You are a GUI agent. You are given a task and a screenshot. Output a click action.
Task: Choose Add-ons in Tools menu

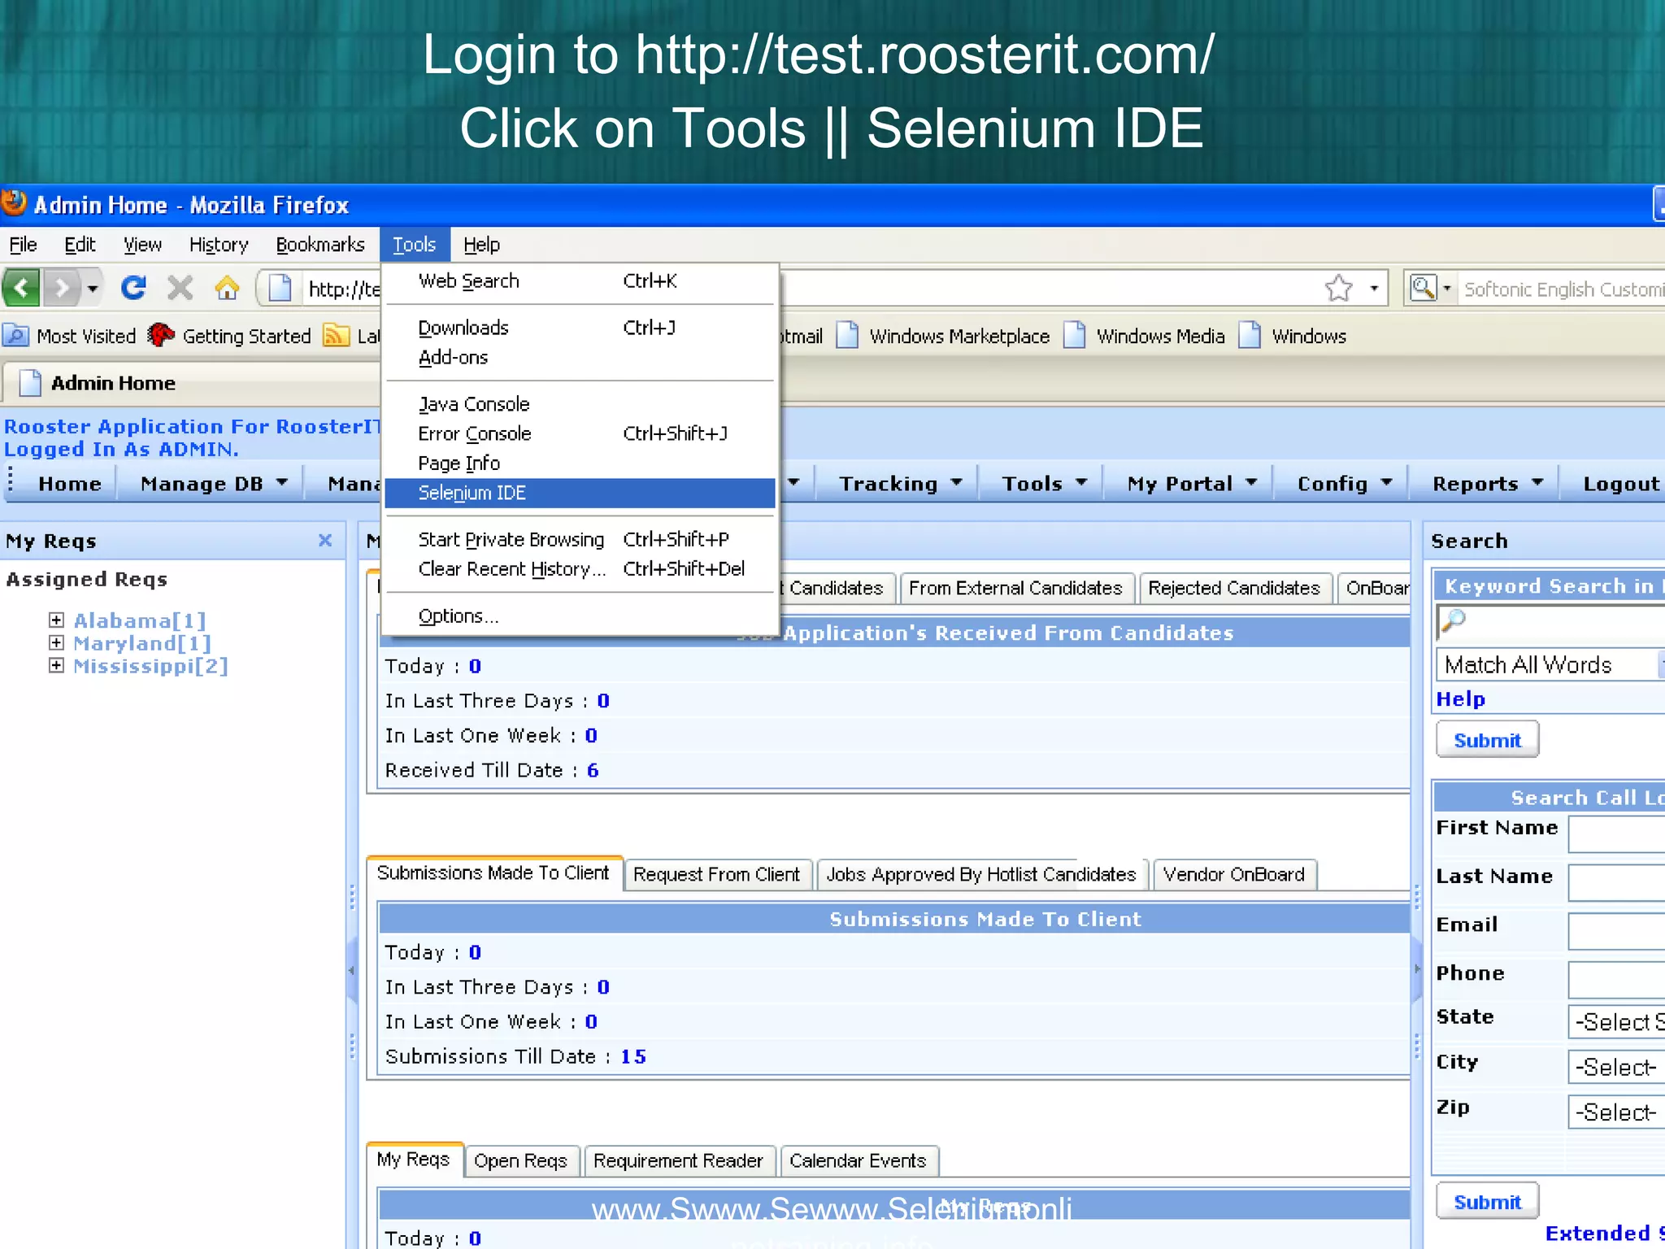(580, 358)
